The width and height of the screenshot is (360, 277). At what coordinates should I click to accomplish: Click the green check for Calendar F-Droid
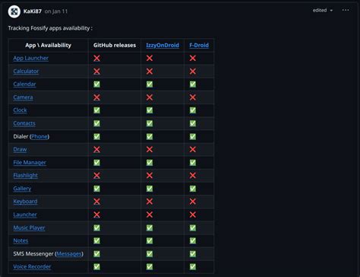pos(193,84)
